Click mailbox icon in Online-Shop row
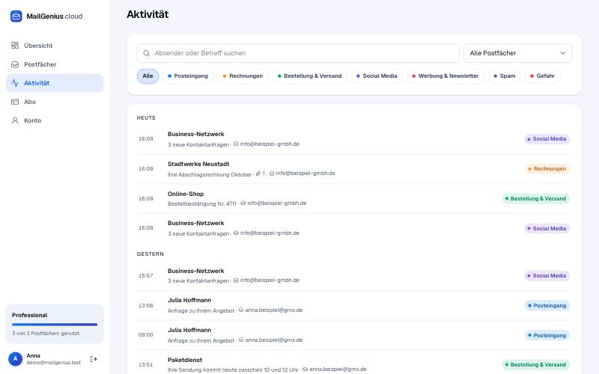 pos(243,203)
